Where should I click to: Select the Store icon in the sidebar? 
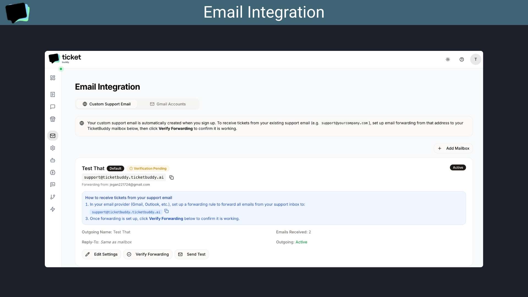point(53,119)
